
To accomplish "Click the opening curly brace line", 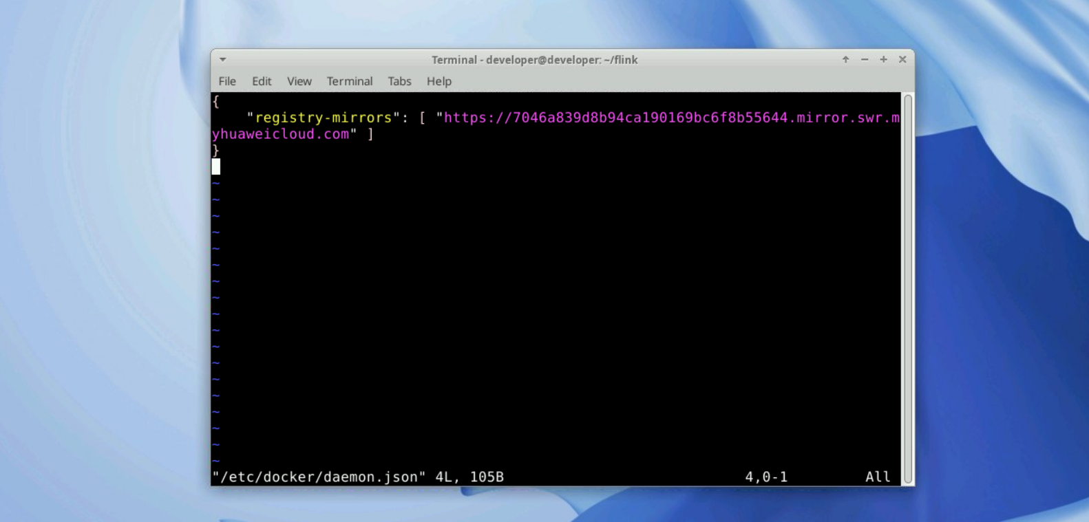I will tap(216, 101).
